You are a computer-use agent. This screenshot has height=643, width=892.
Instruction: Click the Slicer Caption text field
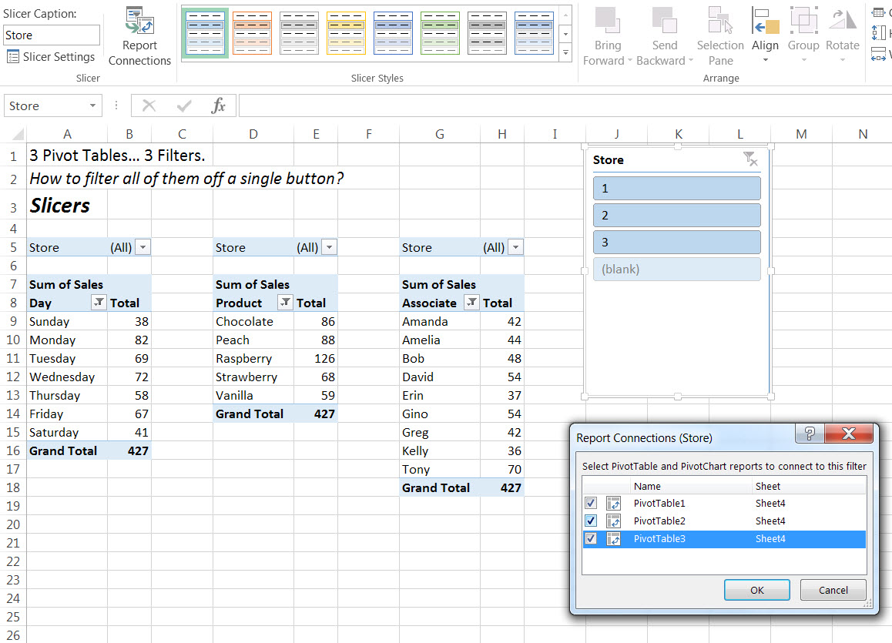coord(52,35)
